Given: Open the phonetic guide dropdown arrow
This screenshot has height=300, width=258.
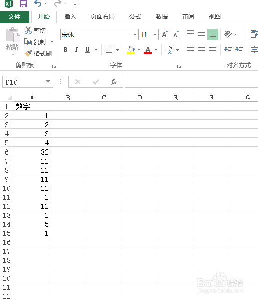Looking at the screenshot, I should click(177, 50).
